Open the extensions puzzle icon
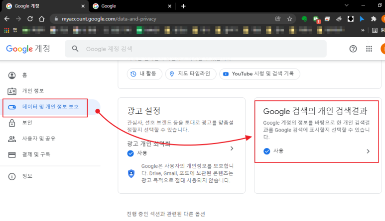385x221 pixels. point(374,19)
